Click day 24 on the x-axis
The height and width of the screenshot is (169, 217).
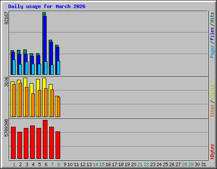coord(159,164)
